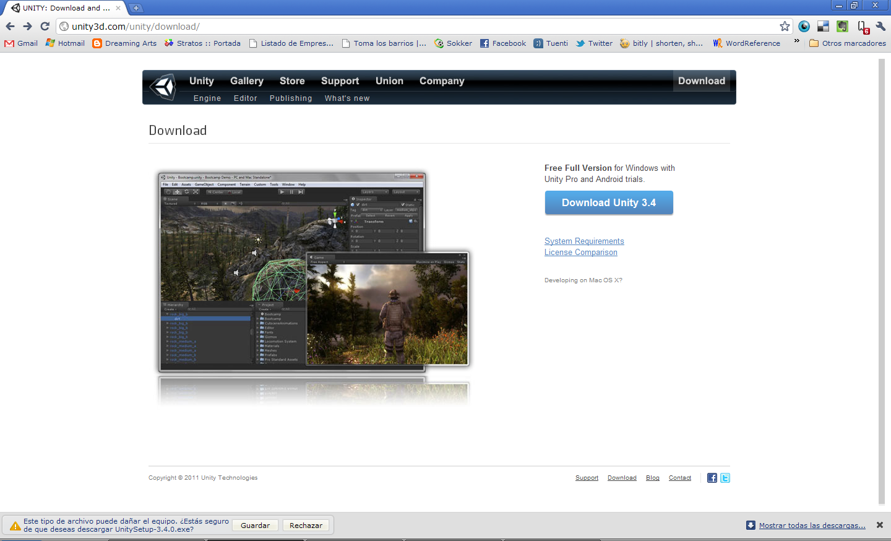The image size is (891, 541).
Task: Click the download arrow icon beside Mostrar todas las descargas
Action: click(x=751, y=525)
